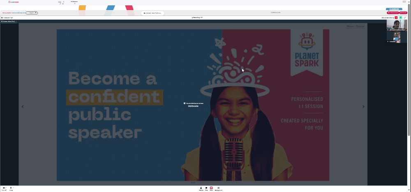This screenshot has width=411, height=192.
Task: Mute the microphone using the mic icon
Action: click(11, 189)
